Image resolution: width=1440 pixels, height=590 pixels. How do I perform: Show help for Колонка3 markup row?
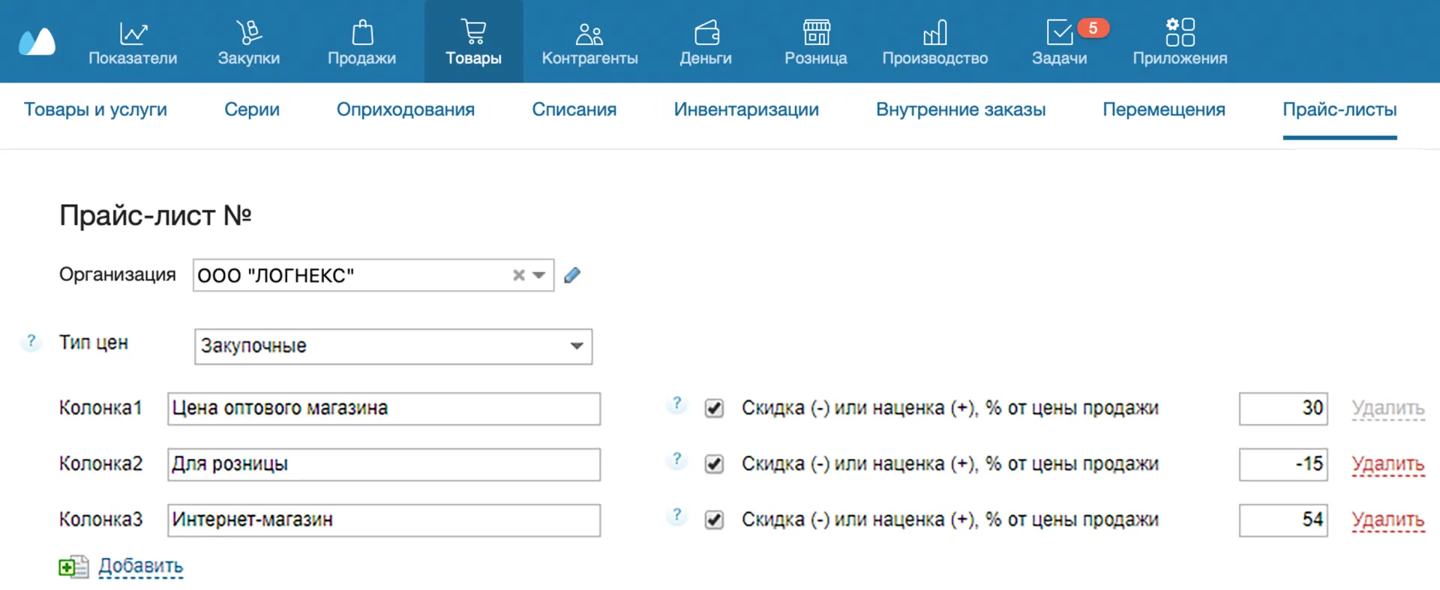click(676, 516)
